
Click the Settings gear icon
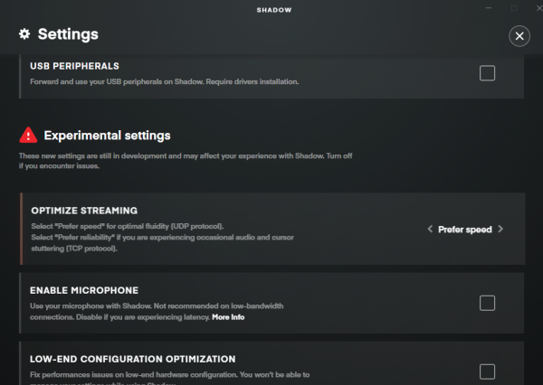click(x=24, y=34)
